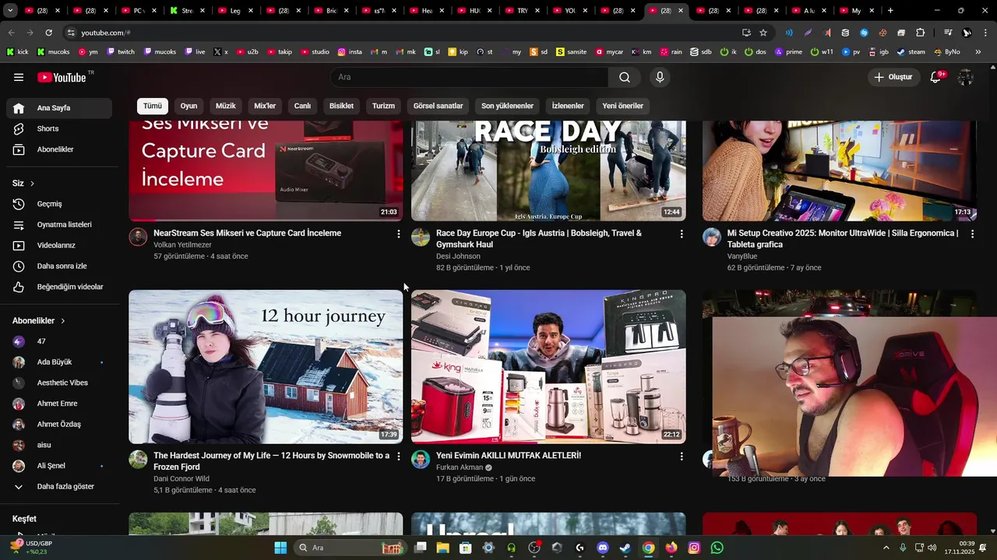
Task: Open the insta bookmark
Action: click(350, 52)
